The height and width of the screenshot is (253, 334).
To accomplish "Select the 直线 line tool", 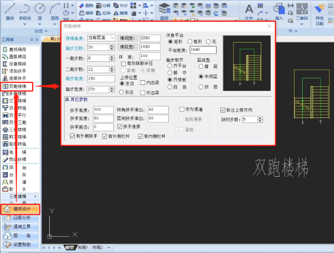I will click(x=10, y=11).
